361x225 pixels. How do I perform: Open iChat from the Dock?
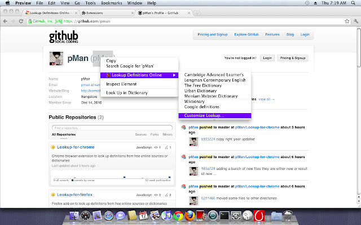click(x=120, y=216)
